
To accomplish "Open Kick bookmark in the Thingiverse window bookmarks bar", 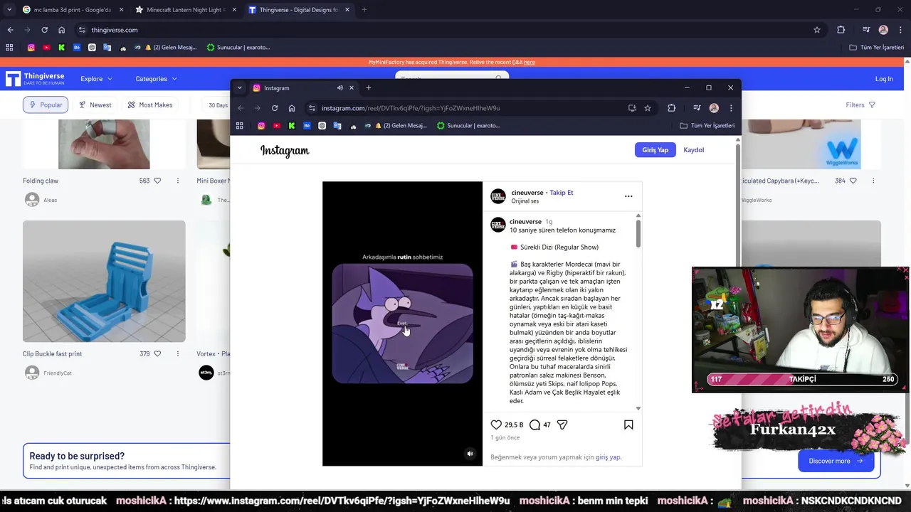I will (x=61, y=48).
